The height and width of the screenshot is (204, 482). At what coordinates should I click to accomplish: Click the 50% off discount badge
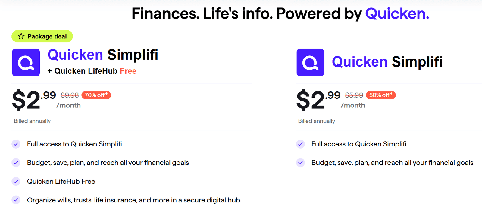(x=381, y=95)
